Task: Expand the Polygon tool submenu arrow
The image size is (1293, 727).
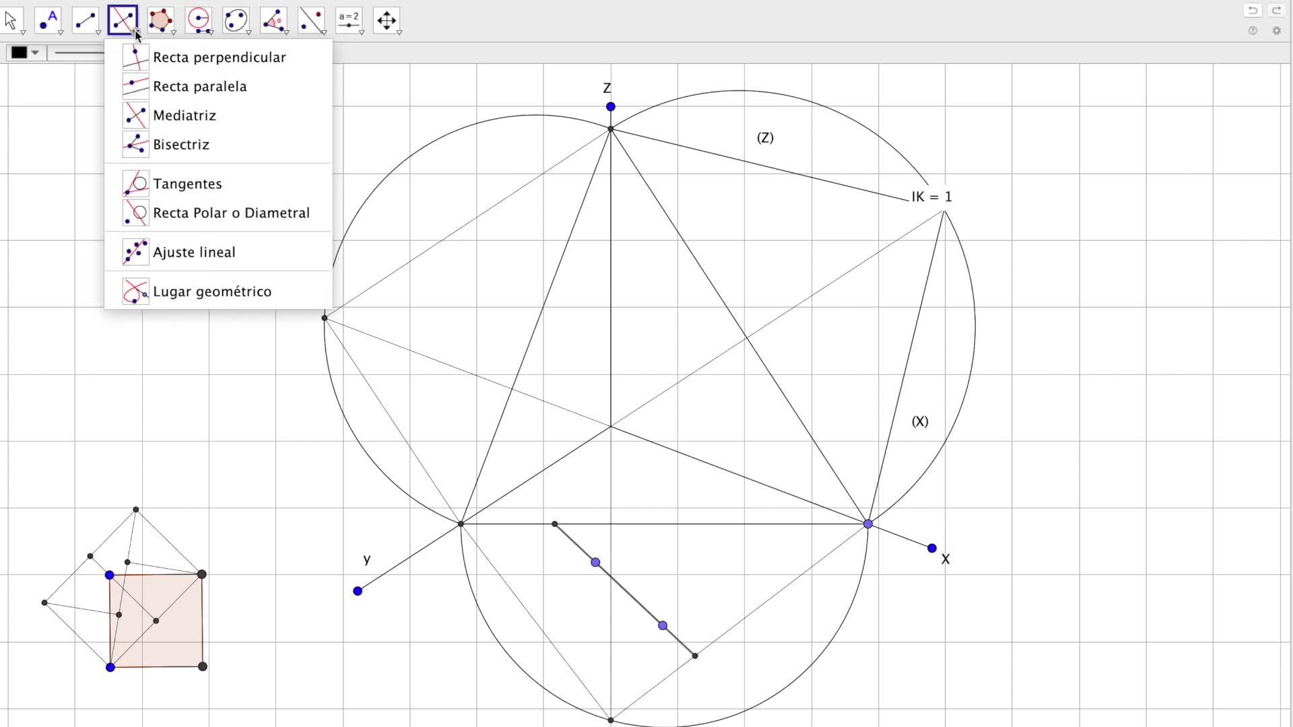Action: [174, 32]
